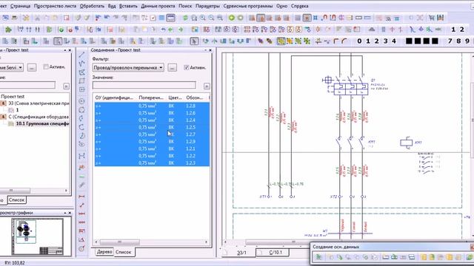Click the ОУ (идентифици... column header
Screen dimensions: 474x266
114,98
